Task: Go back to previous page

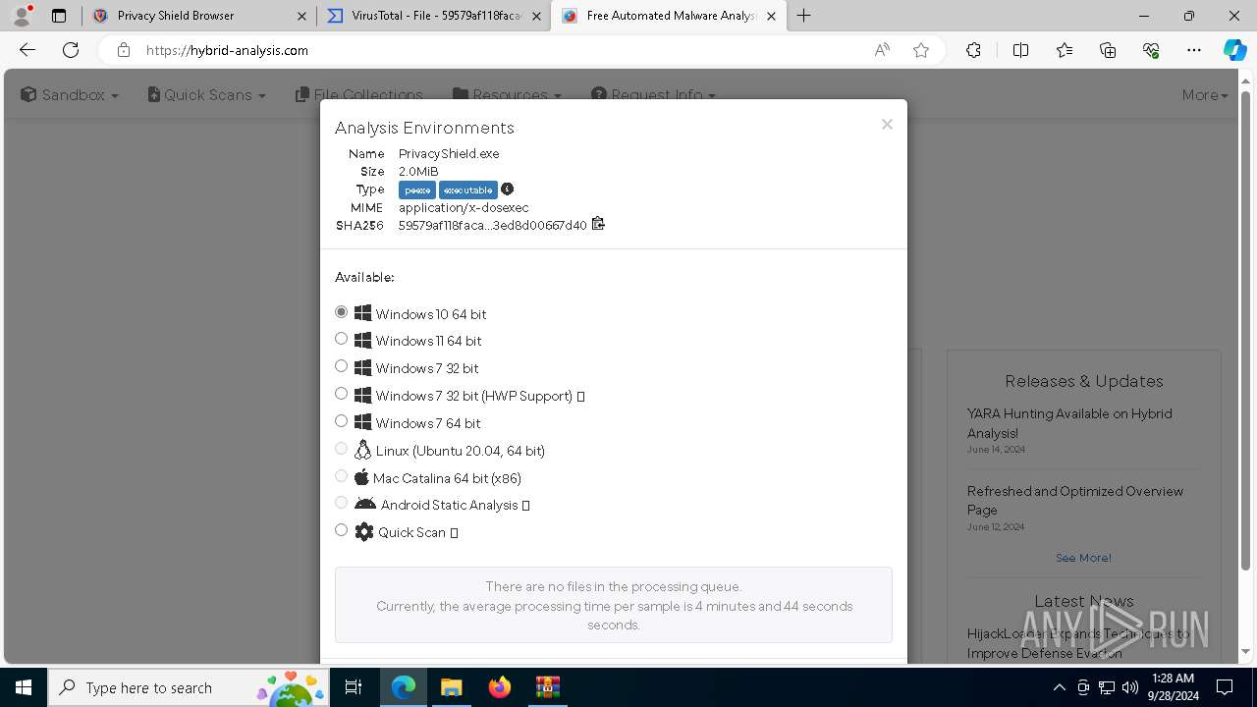Action: 27,50
